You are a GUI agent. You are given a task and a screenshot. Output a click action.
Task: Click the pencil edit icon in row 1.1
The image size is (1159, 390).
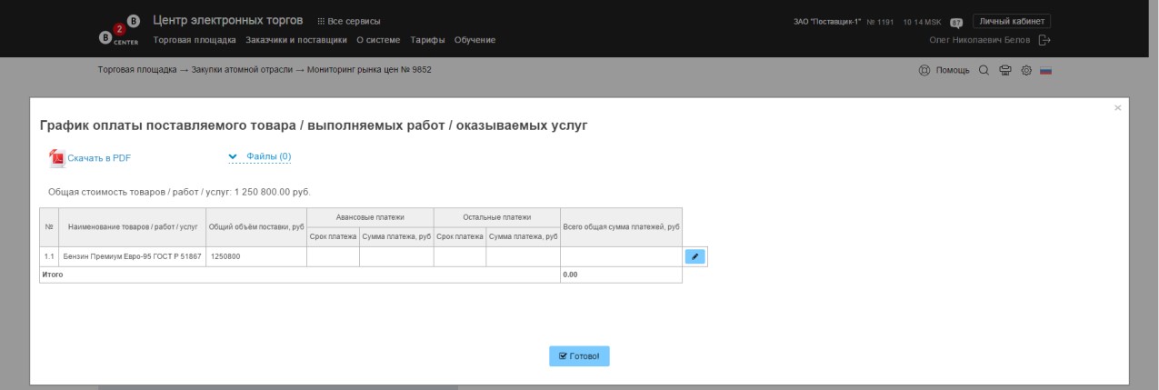click(x=694, y=256)
